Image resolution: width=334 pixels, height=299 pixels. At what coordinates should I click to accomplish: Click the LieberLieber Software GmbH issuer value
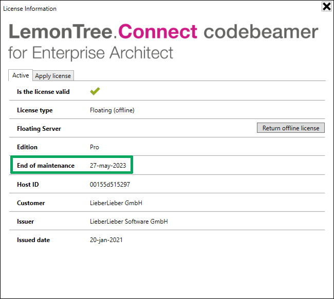[x=128, y=222]
